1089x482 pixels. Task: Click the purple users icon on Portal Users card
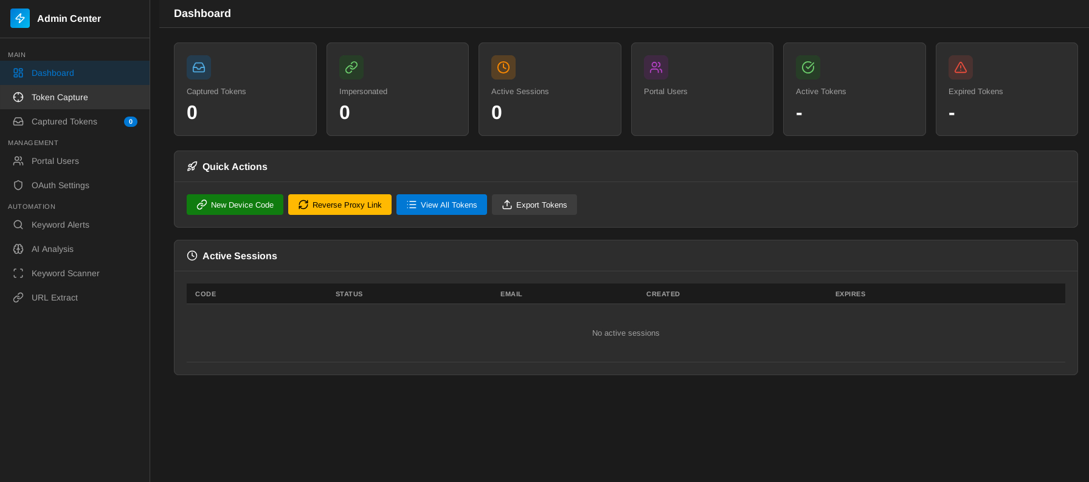(x=656, y=67)
